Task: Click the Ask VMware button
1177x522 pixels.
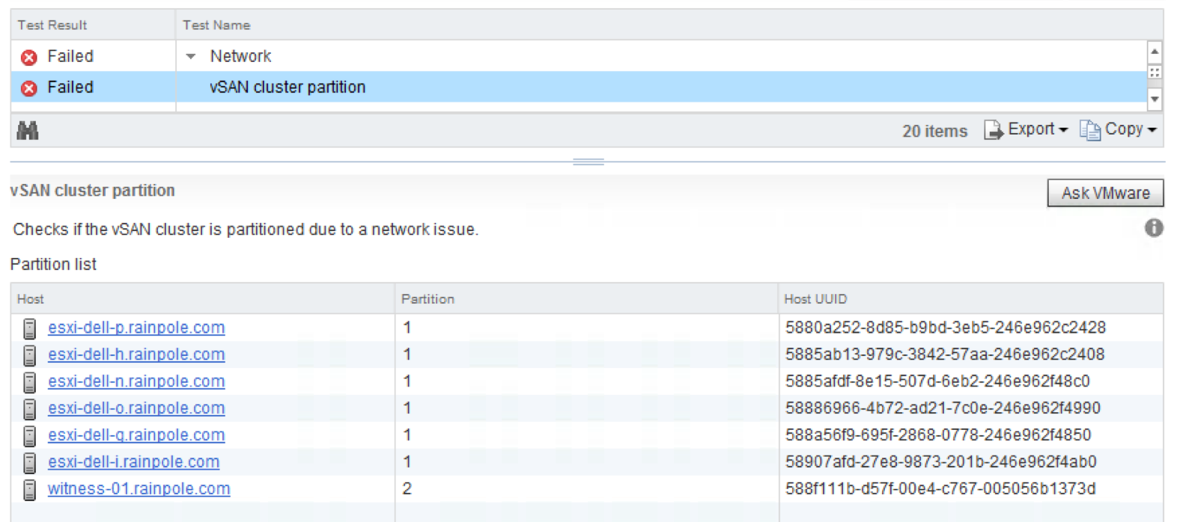Action: point(1105,193)
